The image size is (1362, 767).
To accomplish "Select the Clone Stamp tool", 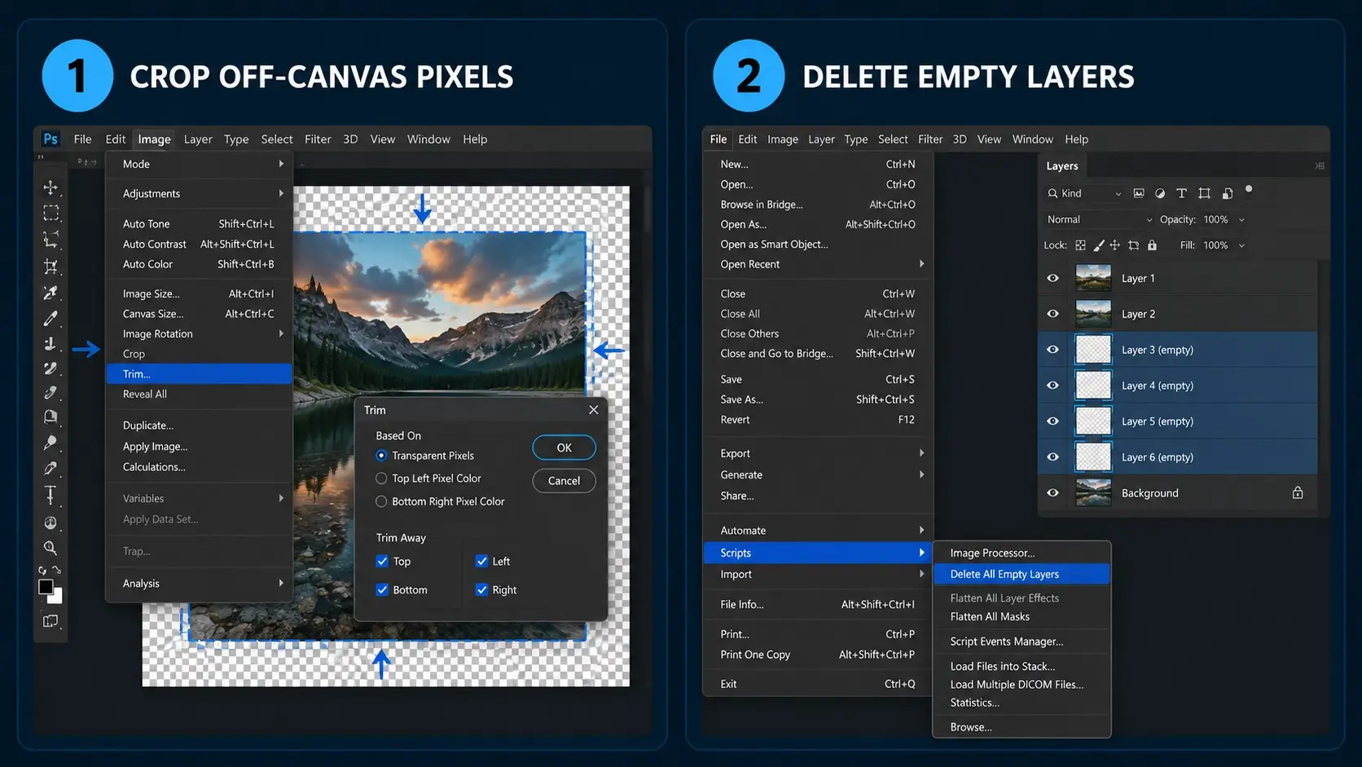I will pyautogui.click(x=51, y=344).
